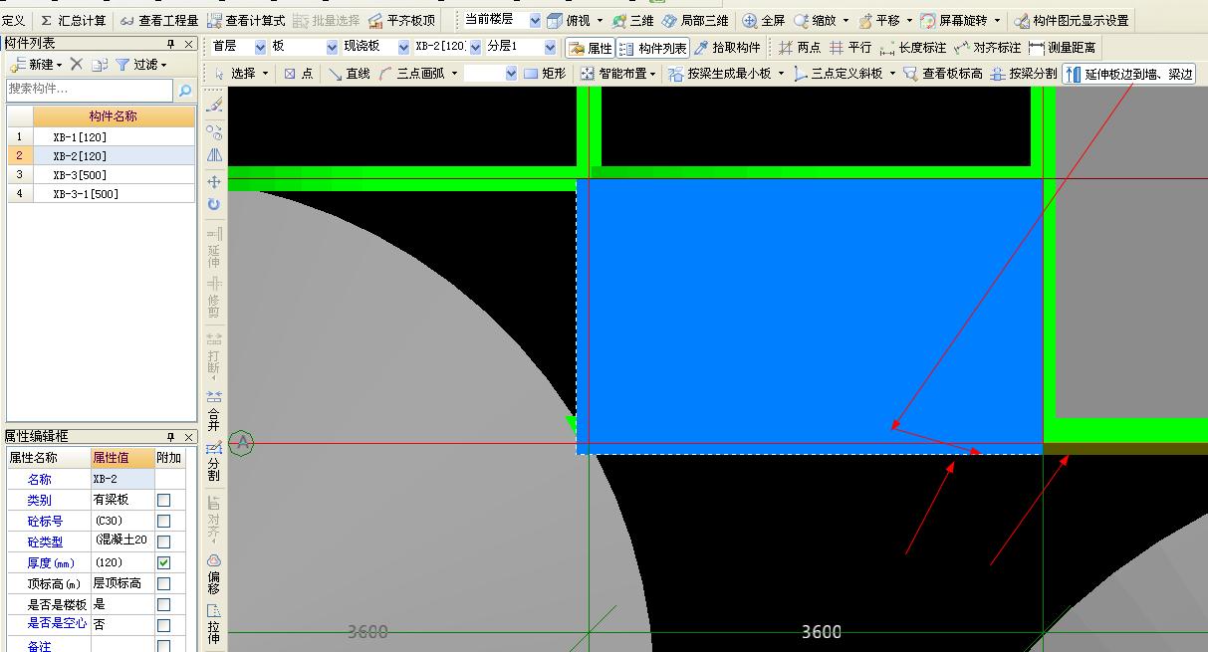Click the 分割 split tool in vertical toolbar
The width and height of the screenshot is (1208, 652).
tap(214, 461)
